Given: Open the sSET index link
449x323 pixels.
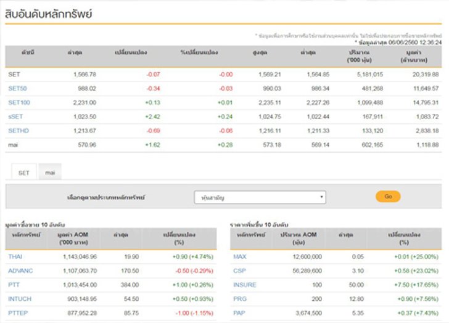Looking at the screenshot, I should 15,117.
